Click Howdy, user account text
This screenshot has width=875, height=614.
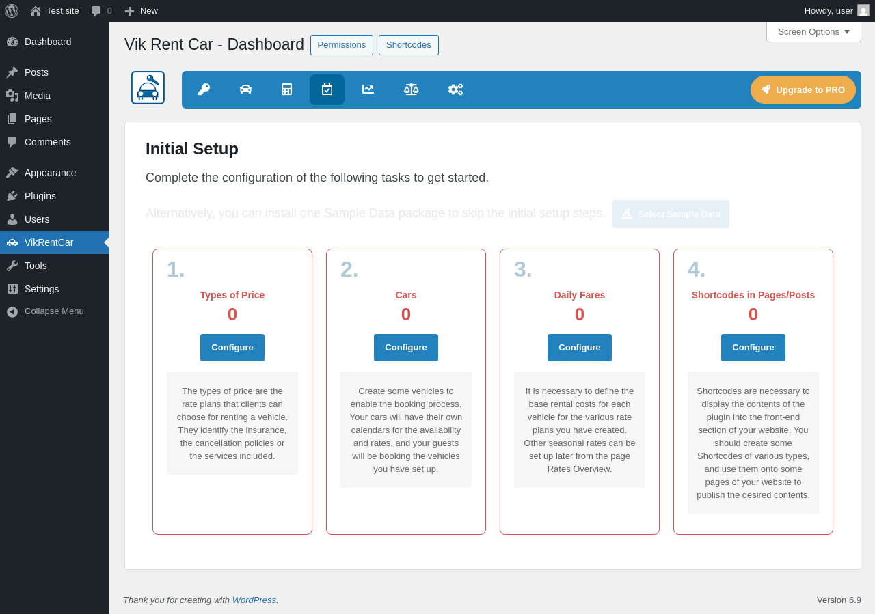pyautogui.click(x=829, y=11)
